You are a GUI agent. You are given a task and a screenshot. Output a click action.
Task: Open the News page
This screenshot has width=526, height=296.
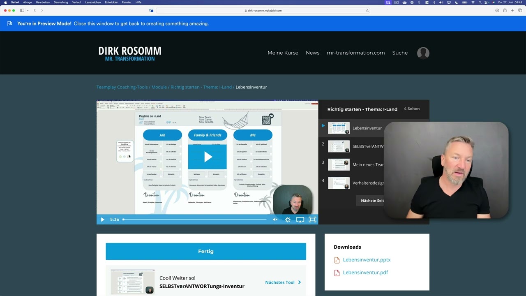tap(312, 53)
